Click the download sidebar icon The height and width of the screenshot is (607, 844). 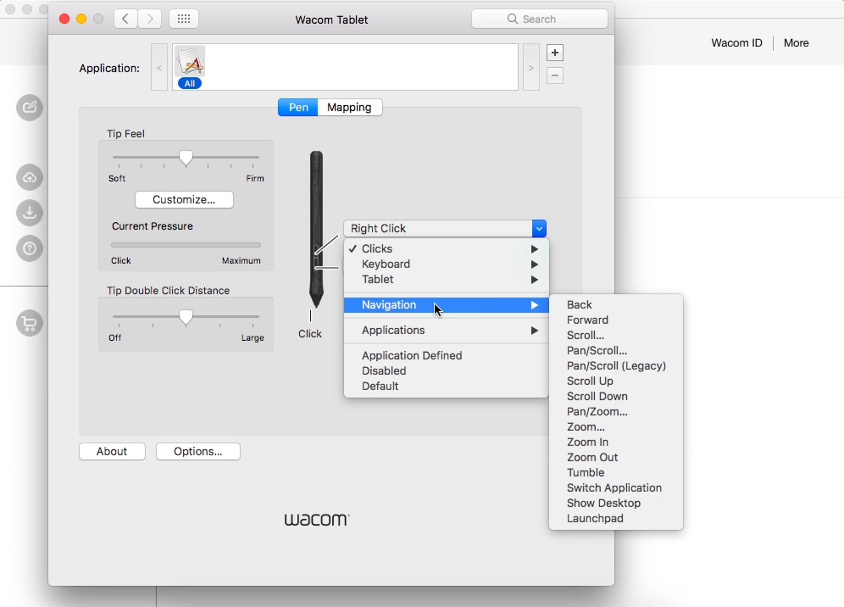30,213
